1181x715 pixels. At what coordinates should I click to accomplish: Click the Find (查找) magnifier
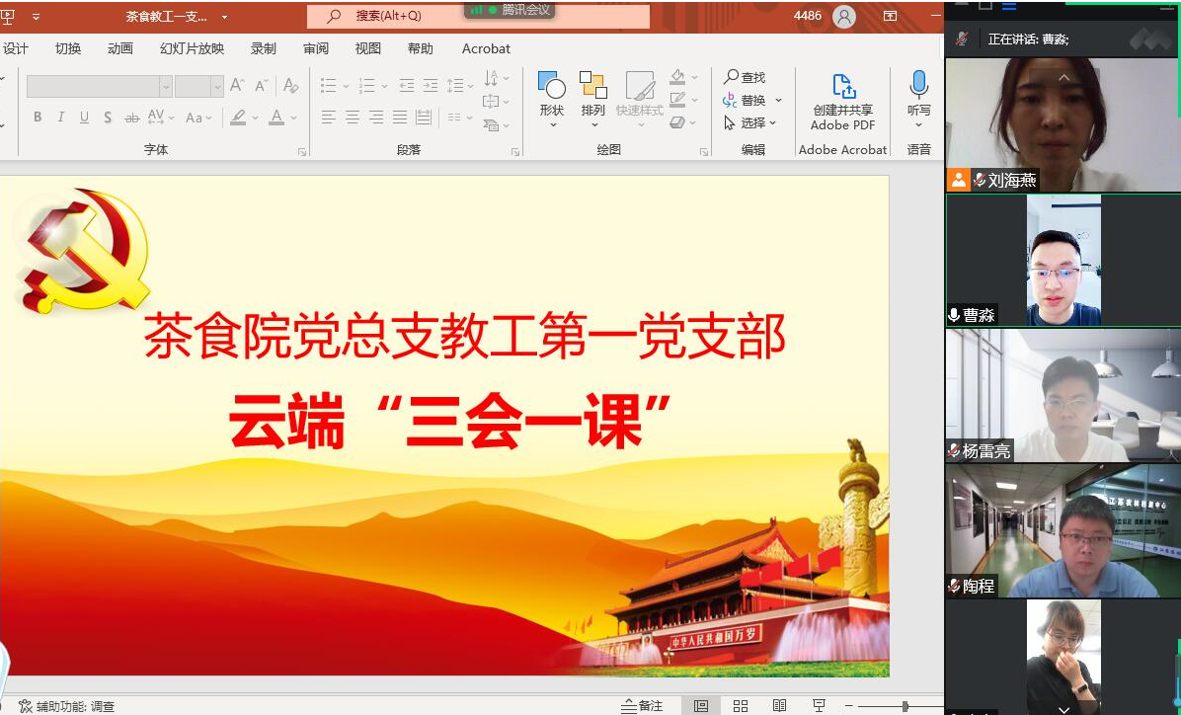[x=732, y=77]
